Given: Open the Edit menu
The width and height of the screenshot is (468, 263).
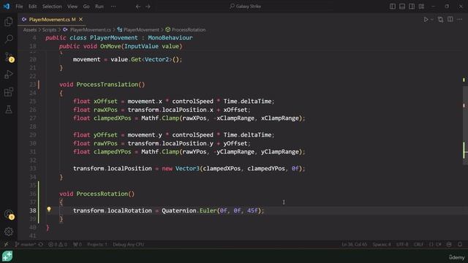Looking at the screenshot, I should point(32,7).
